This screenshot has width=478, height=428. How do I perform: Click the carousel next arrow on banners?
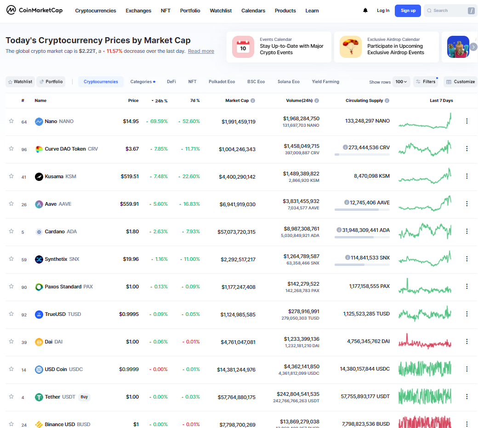tap(473, 47)
